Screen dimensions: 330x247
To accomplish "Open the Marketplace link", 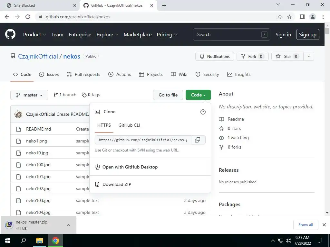I will tap(138, 34).
